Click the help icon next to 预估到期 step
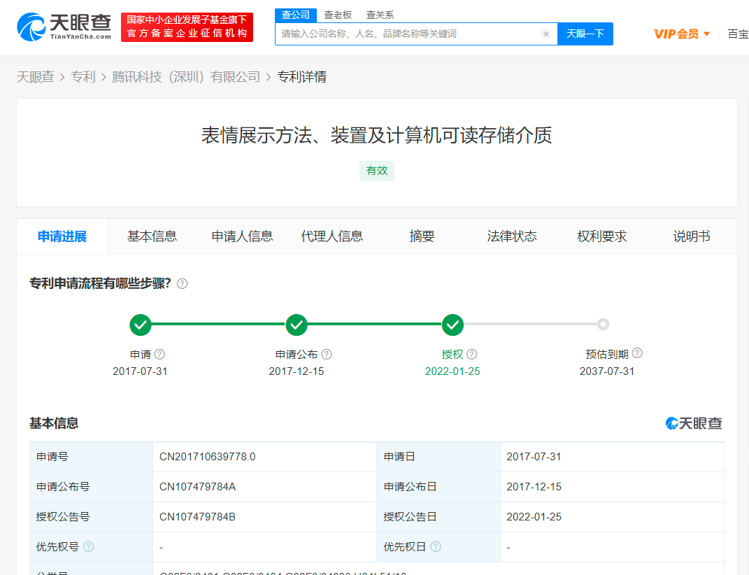This screenshot has height=575, width=749. pos(637,353)
